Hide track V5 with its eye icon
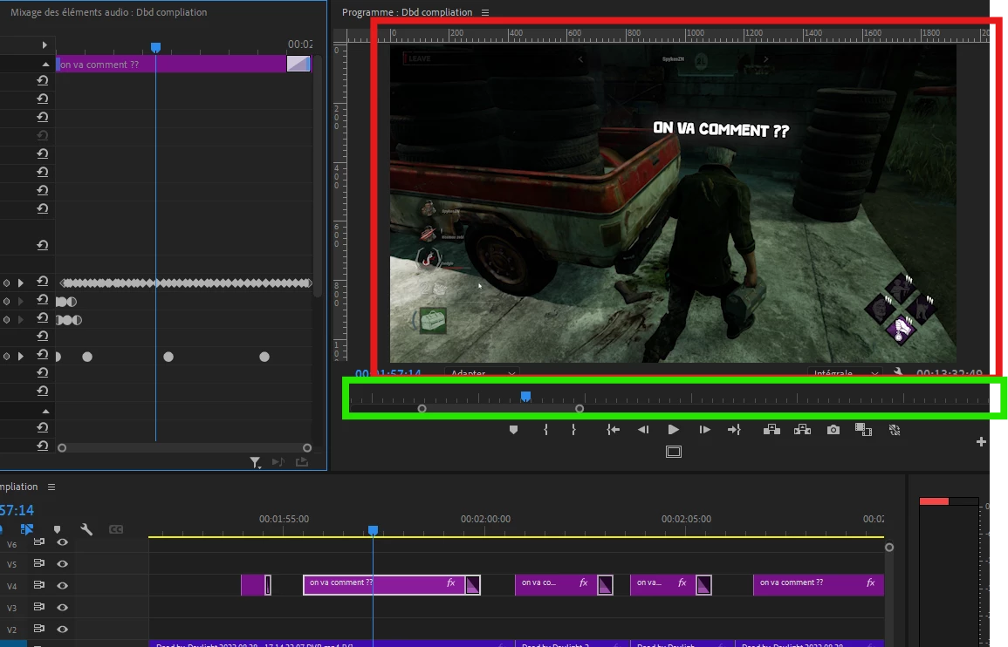This screenshot has height=647, width=1008. [62, 564]
